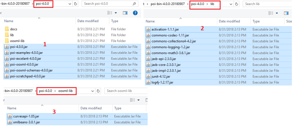The image size is (293, 134).
Task: Open view layout dropdown in lib window
Action: pos(277,13)
